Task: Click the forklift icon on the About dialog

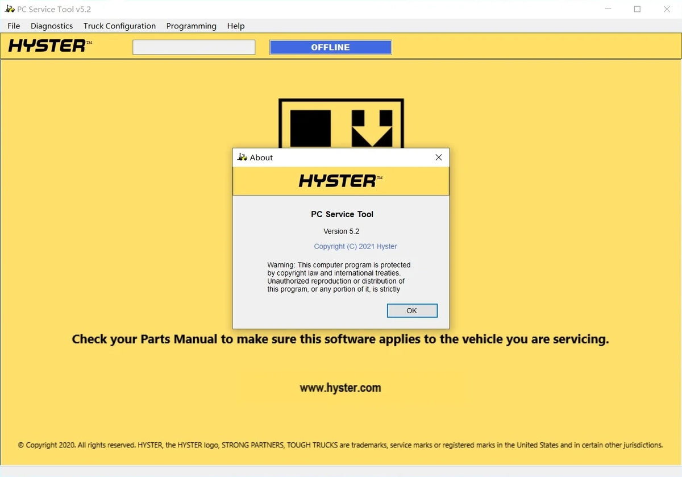Action: point(242,157)
